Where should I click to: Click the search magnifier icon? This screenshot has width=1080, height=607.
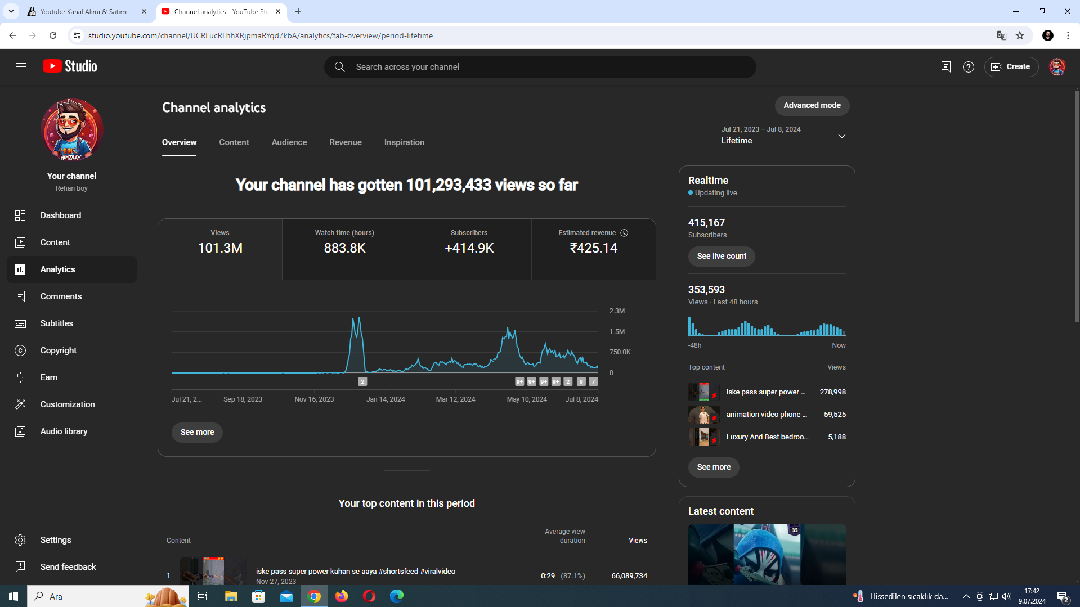click(339, 67)
